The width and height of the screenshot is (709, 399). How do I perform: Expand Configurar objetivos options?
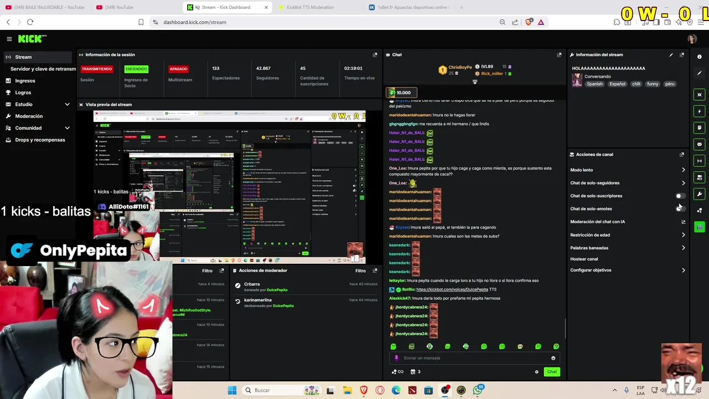[683, 270]
